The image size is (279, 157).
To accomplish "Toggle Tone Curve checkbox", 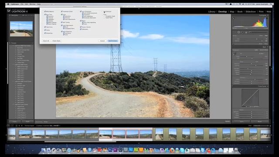I will (x=45, y=27).
